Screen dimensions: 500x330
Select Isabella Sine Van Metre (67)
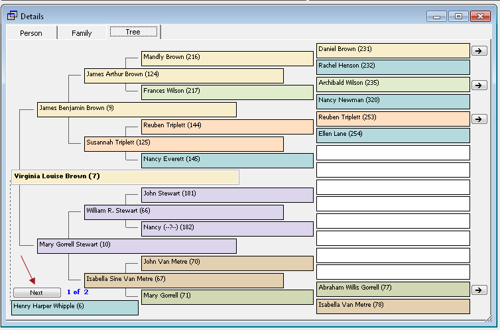pos(184,280)
